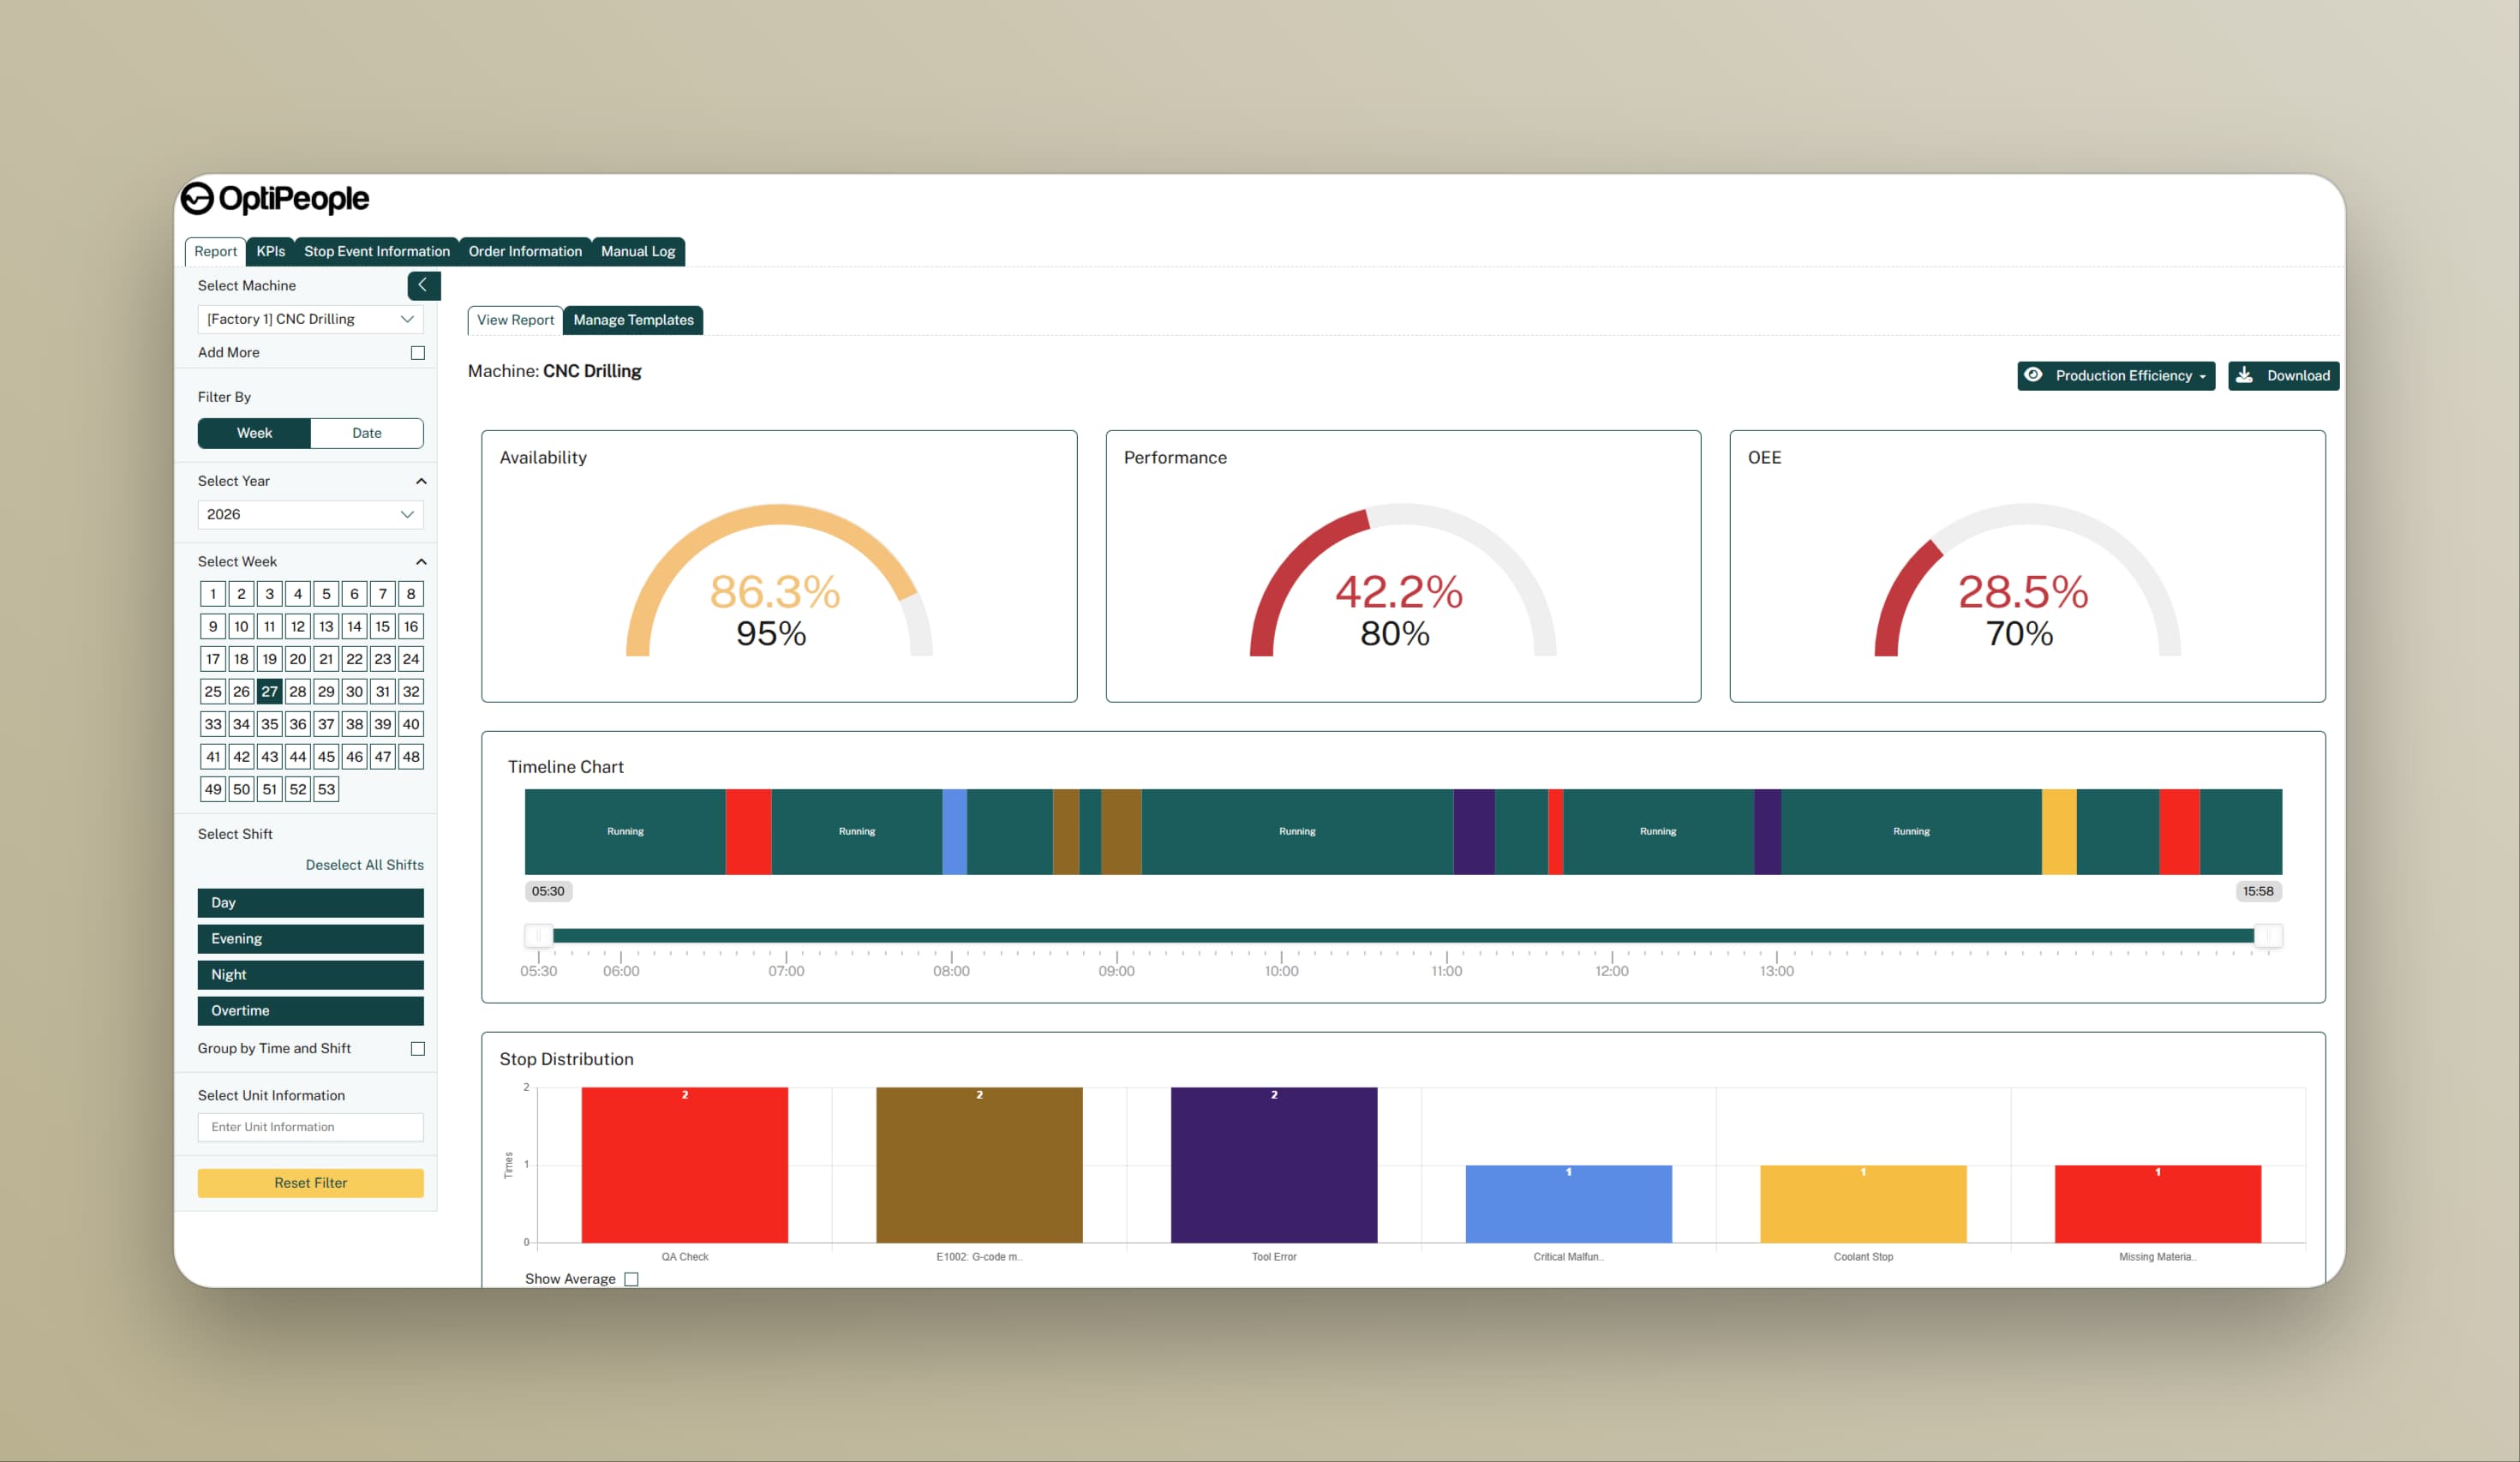
Task: Select week 27
Action: click(x=269, y=692)
